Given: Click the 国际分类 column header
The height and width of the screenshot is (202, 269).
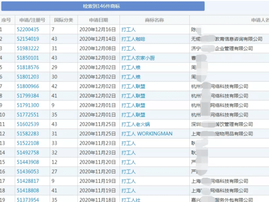Looking at the screenshot, I should click(x=63, y=20).
